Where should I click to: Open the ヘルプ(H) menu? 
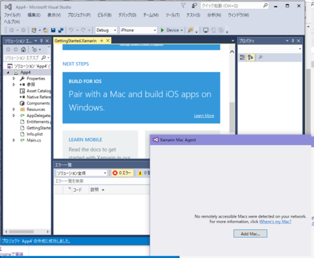tap(12, 22)
